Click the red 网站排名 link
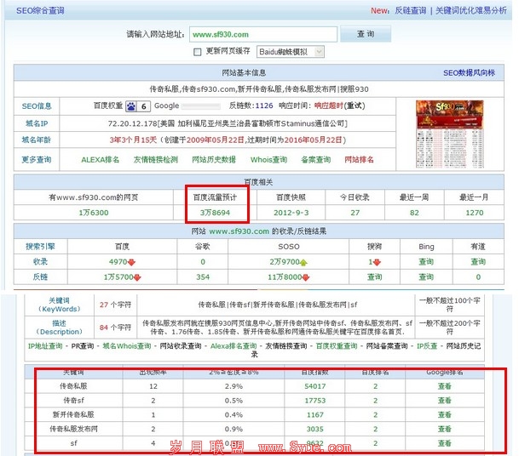 [x=359, y=159]
